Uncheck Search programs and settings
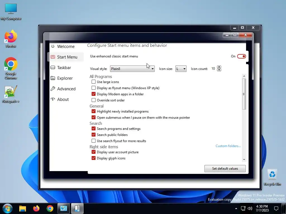 tap(93, 128)
